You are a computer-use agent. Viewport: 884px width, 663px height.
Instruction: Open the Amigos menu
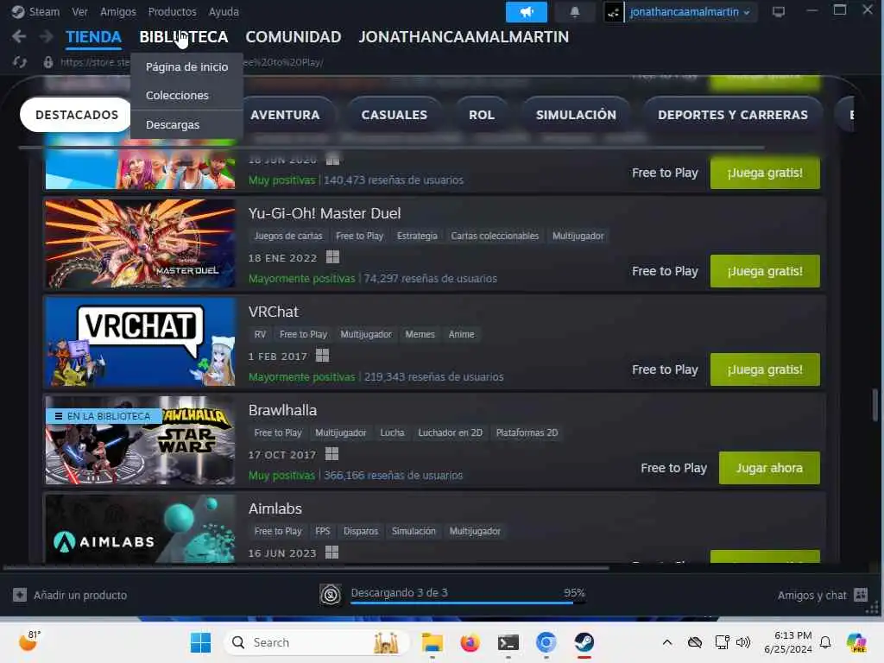point(117,11)
